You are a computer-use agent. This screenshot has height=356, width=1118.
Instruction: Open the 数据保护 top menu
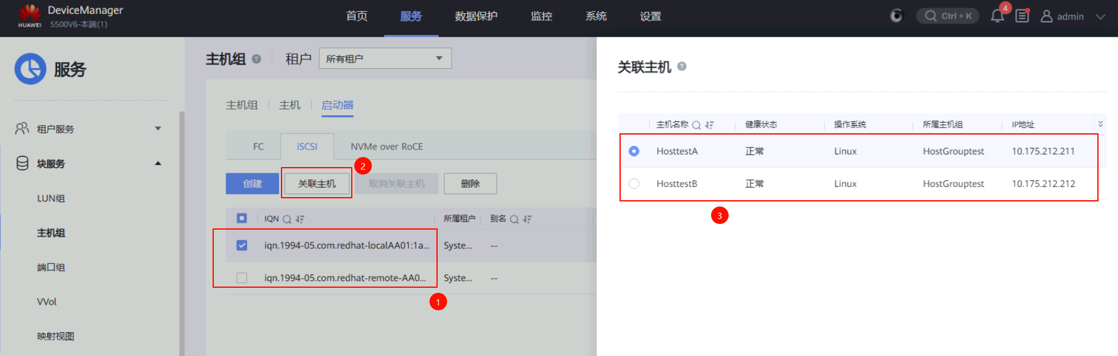(x=476, y=16)
